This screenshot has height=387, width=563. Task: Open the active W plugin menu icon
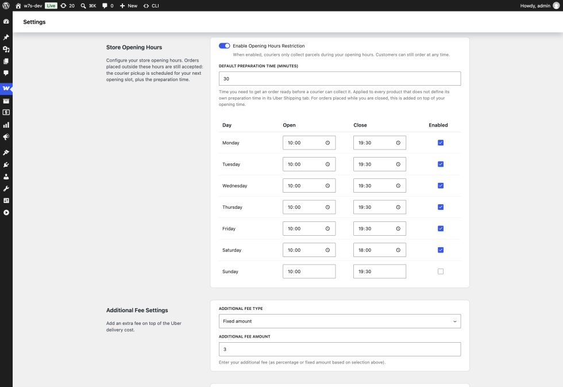click(6, 88)
